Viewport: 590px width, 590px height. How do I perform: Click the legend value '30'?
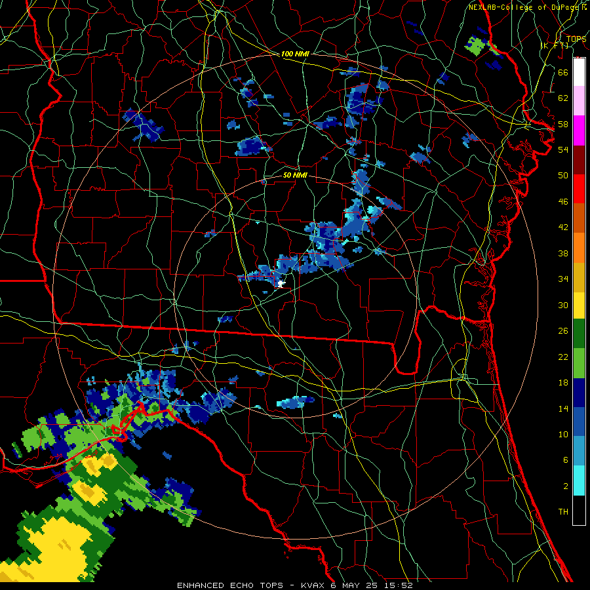[563, 305]
